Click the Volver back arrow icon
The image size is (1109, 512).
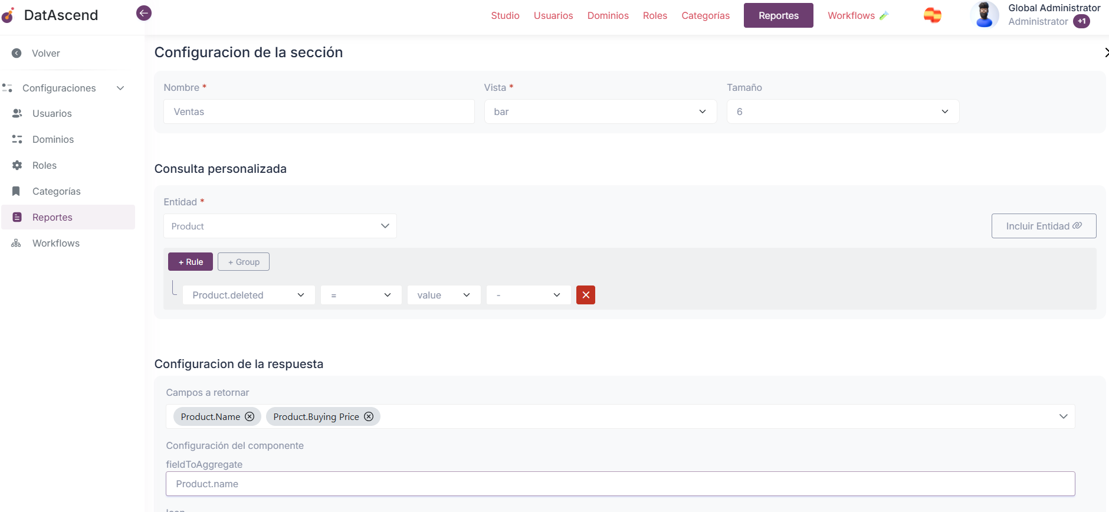click(17, 53)
